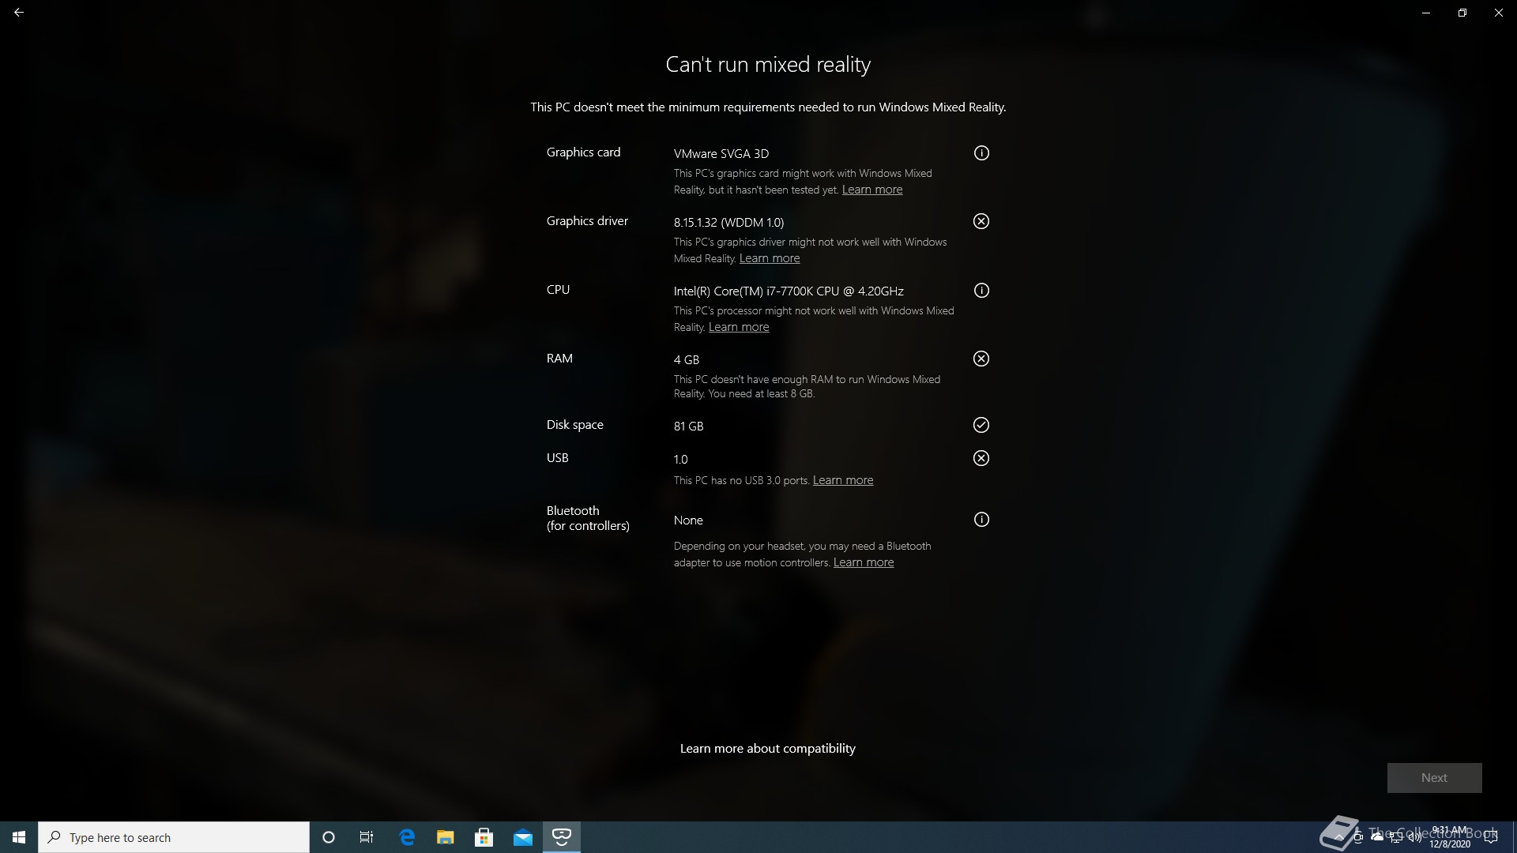The width and height of the screenshot is (1517, 853).
Task: Open info icon for Bluetooth row
Action: tap(981, 520)
